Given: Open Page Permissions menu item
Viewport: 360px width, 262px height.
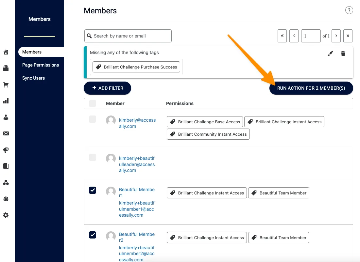Looking at the screenshot, I should 41,65.
